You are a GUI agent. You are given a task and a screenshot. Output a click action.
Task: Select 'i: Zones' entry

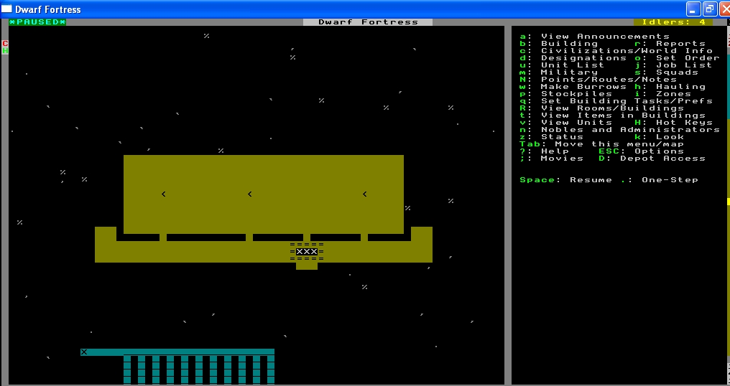click(663, 93)
